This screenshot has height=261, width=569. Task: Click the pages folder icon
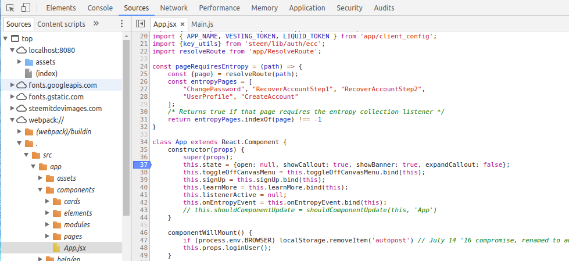(57, 236)
